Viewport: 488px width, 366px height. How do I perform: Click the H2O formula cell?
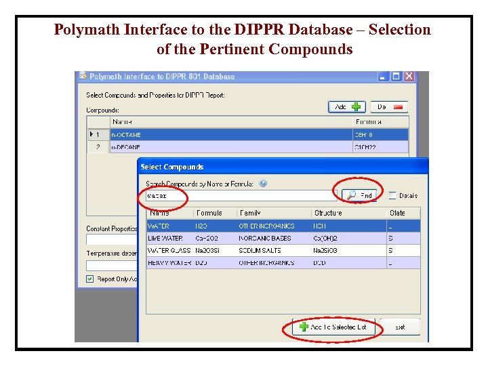215,226
